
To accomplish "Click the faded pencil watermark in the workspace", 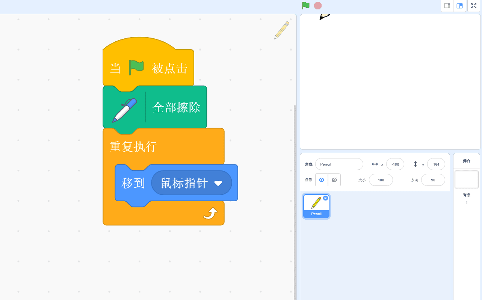I will click(x=282, y=30).
